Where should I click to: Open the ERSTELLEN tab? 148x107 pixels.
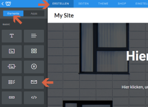click(x=60, y=4)
